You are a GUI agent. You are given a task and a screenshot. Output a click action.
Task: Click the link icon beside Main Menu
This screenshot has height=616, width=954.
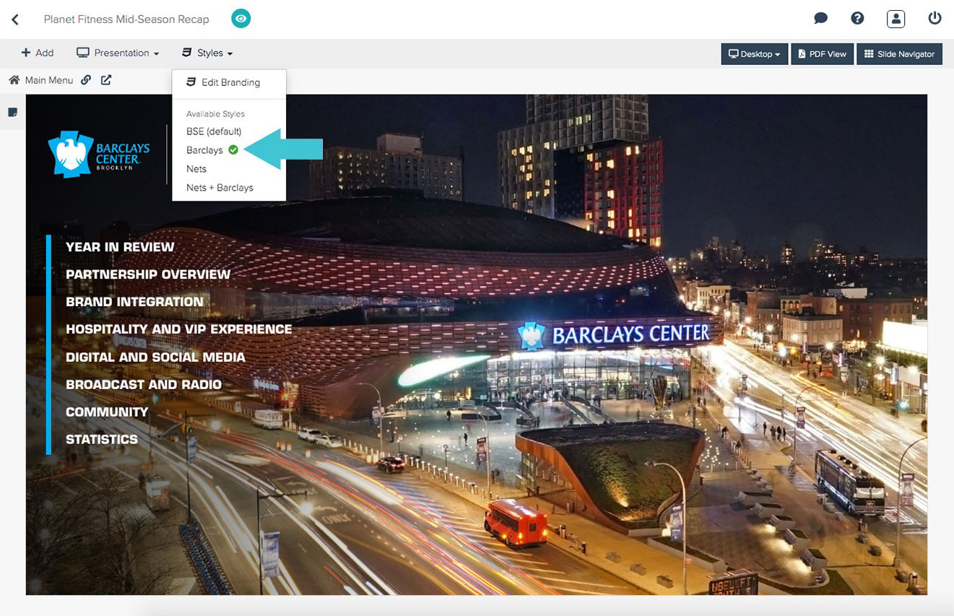tap(86, 80)
